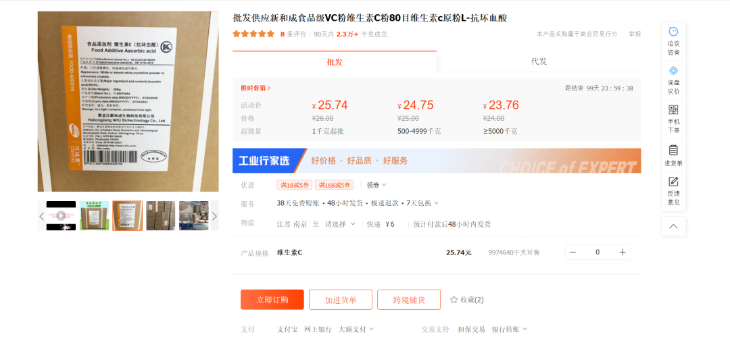Click the 立即订购 button
The height and width of the screenshot is (349, 730).
point(272,300)
